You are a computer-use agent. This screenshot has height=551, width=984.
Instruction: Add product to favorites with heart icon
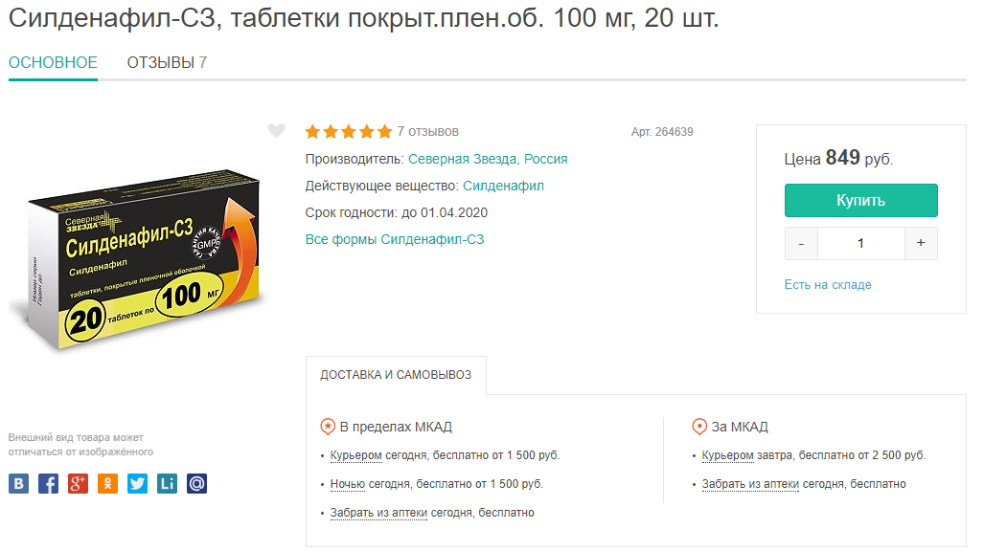click(x=276, y=130)
